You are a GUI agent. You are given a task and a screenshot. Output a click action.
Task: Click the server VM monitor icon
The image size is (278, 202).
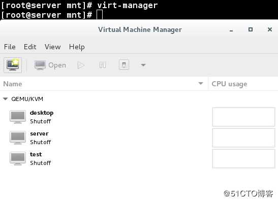(18, 138)
